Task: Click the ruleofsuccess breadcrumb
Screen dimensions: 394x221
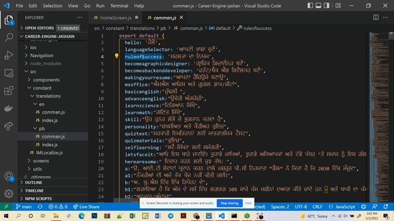Action: (254, 28)
